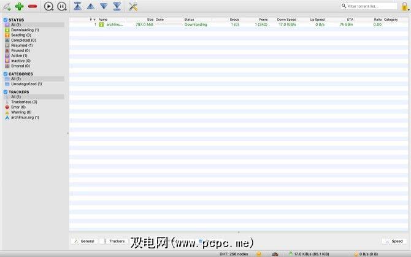Sort by the Name column header
Screen dimensions: 411x257
[103, 20]
